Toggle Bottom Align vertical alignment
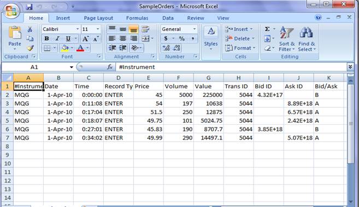 [x=134, y=29]
